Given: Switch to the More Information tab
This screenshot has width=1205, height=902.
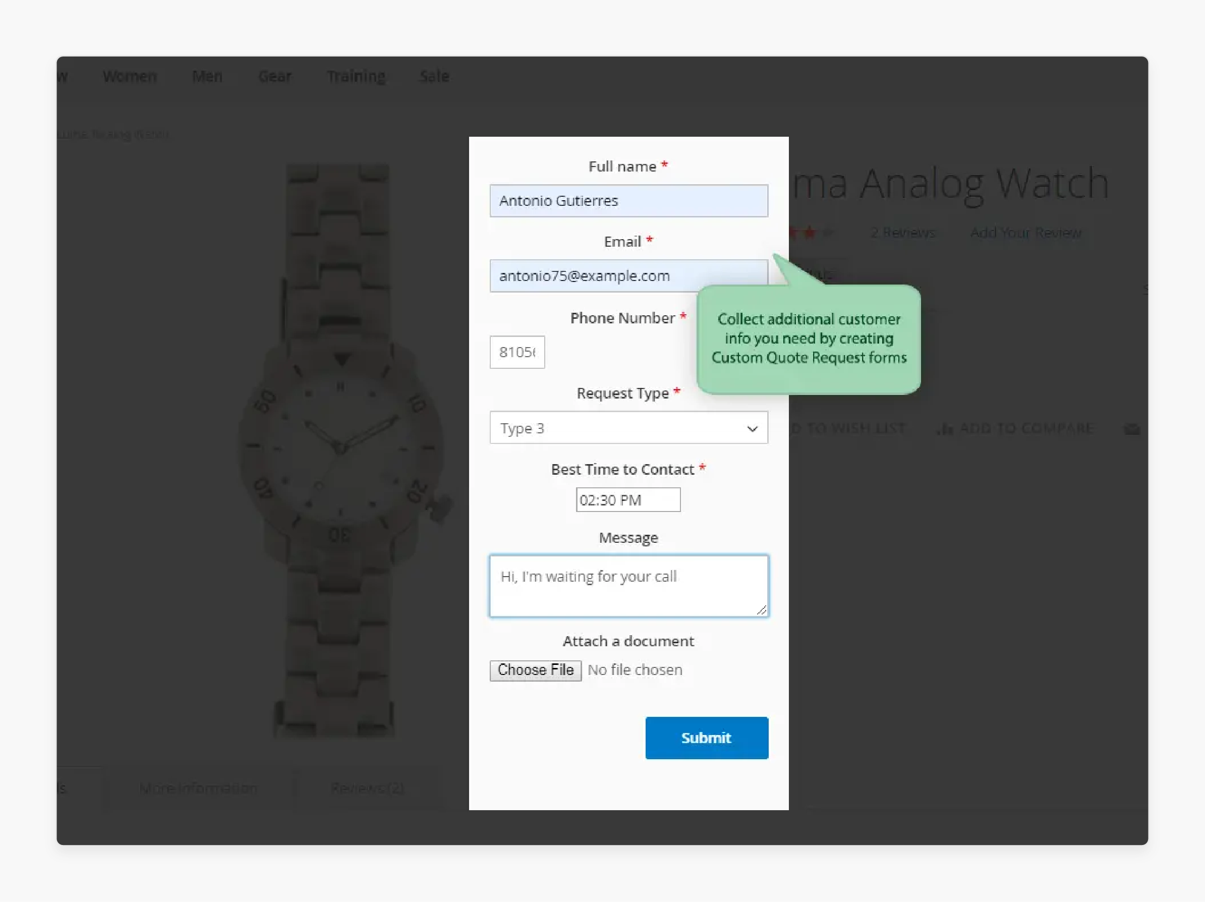Looking at the screenshot, I should coord(198,788).
